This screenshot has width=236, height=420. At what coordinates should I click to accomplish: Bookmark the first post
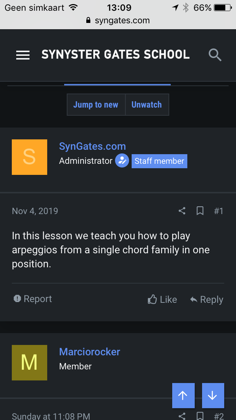click(200, 211)
